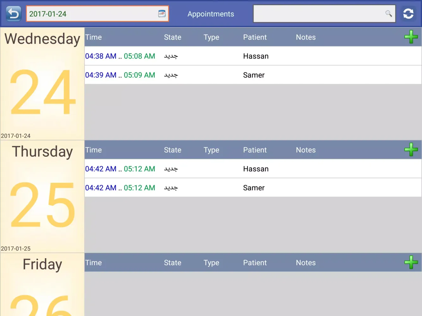This screenshot has width=422, height=316.
Task: Click Wednesday's State column header
Action: [x=173, y=37]
